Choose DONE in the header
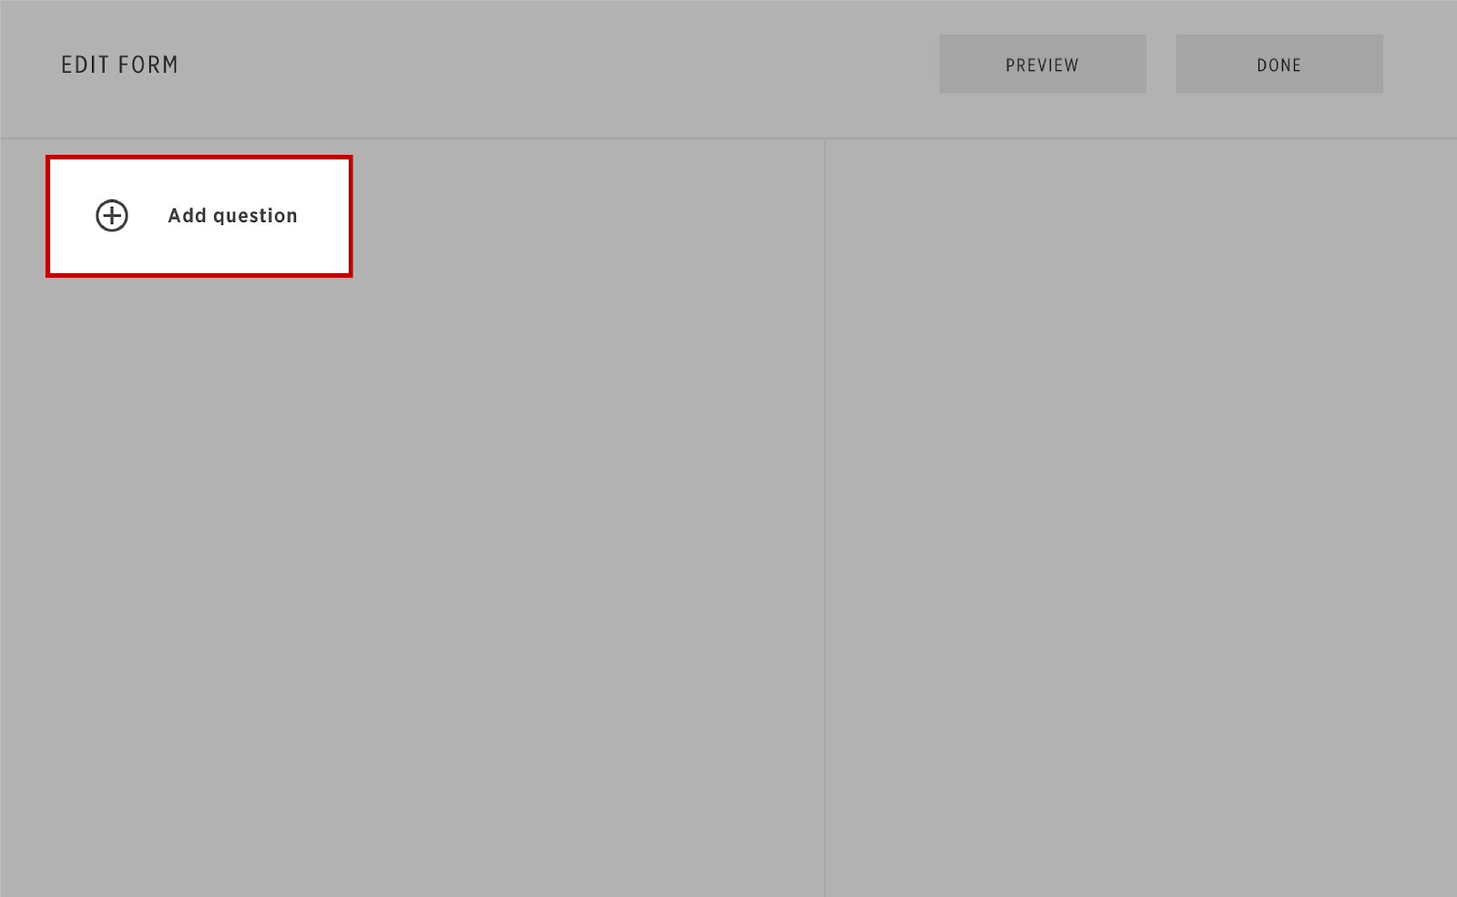This screenshot has height=897, width=1457. click(x=1279, y=65)
